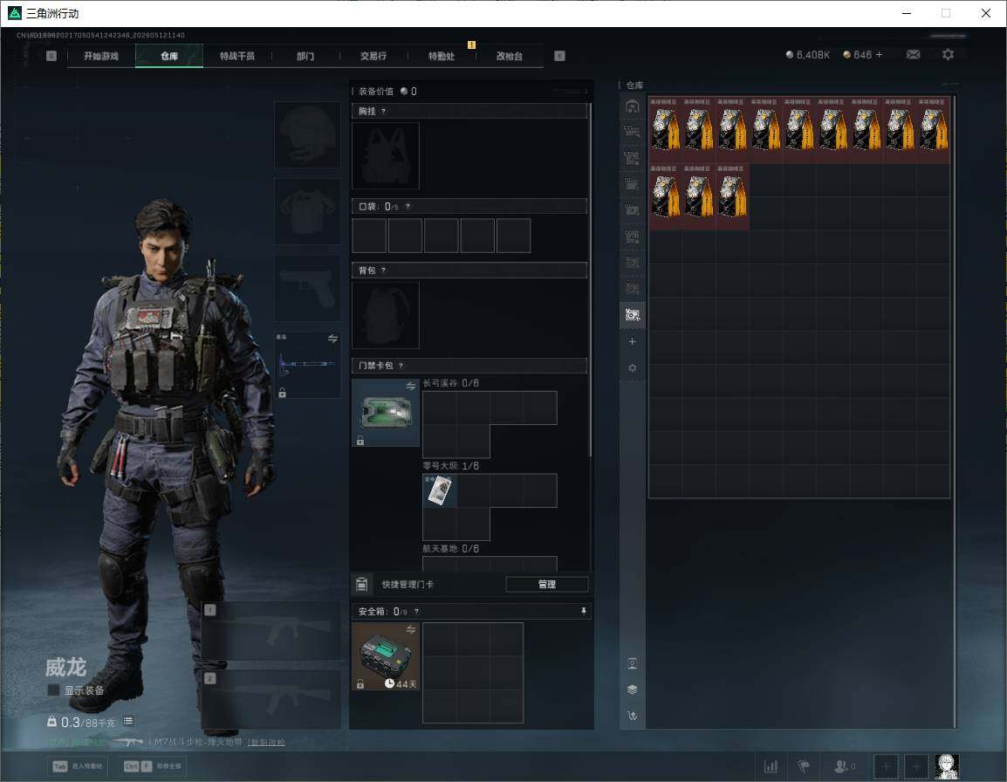Add a warehouse page with plus icon
The width and height of the screenshot is (1007, 782).
coord(632,342)
